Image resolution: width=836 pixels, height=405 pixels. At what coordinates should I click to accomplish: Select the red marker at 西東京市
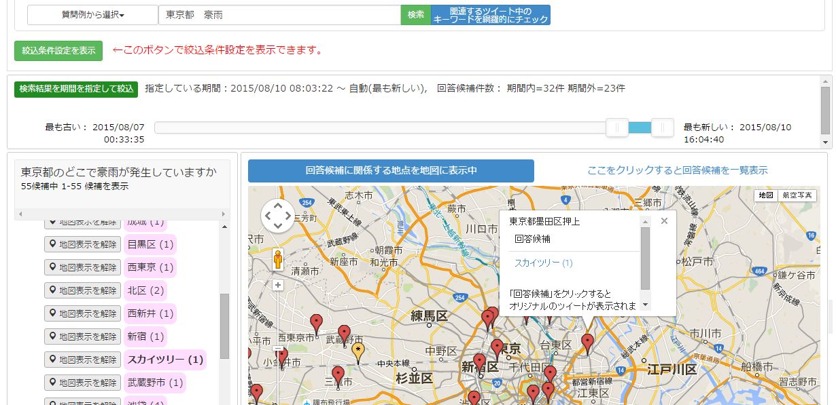[x=316, y=324]
